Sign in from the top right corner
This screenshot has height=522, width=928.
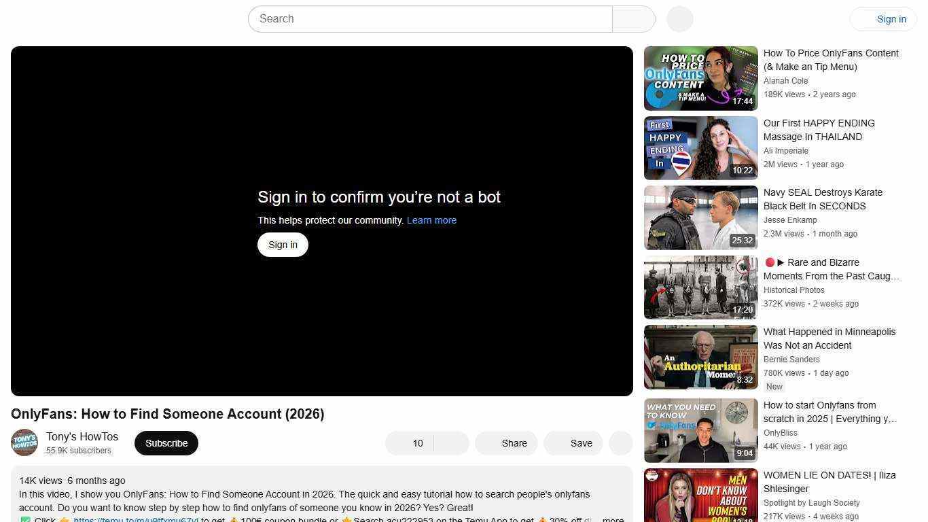(891, 18)
